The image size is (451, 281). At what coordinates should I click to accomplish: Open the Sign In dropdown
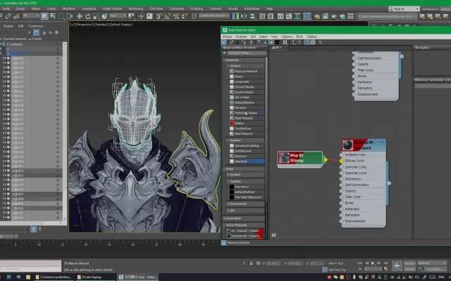404,9
